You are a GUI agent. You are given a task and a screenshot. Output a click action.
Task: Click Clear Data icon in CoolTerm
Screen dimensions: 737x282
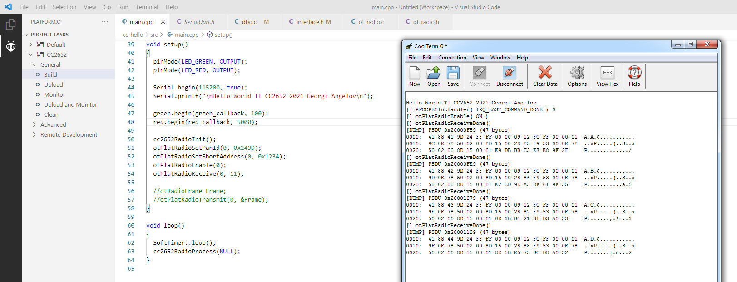pos(545,76)
